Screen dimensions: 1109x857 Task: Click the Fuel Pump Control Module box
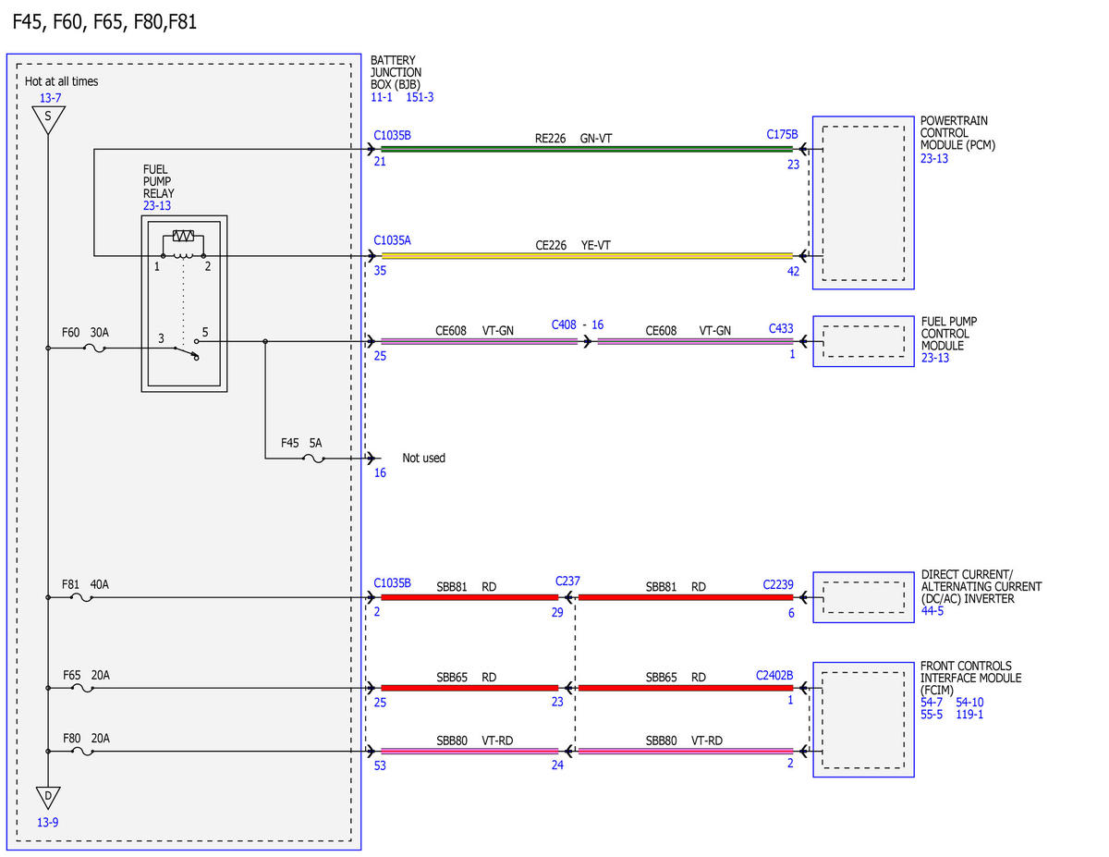pos(863,341)
